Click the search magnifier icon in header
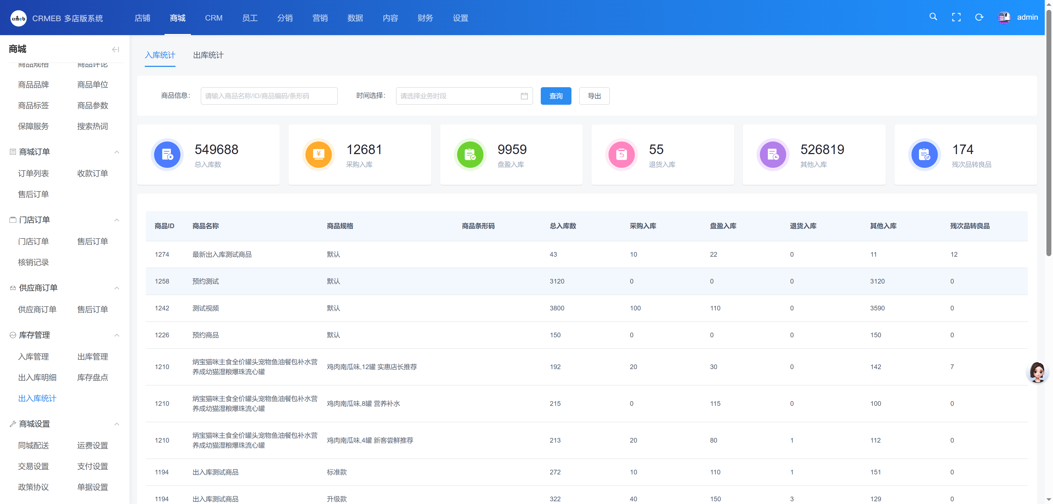 (x=933, y=17)
